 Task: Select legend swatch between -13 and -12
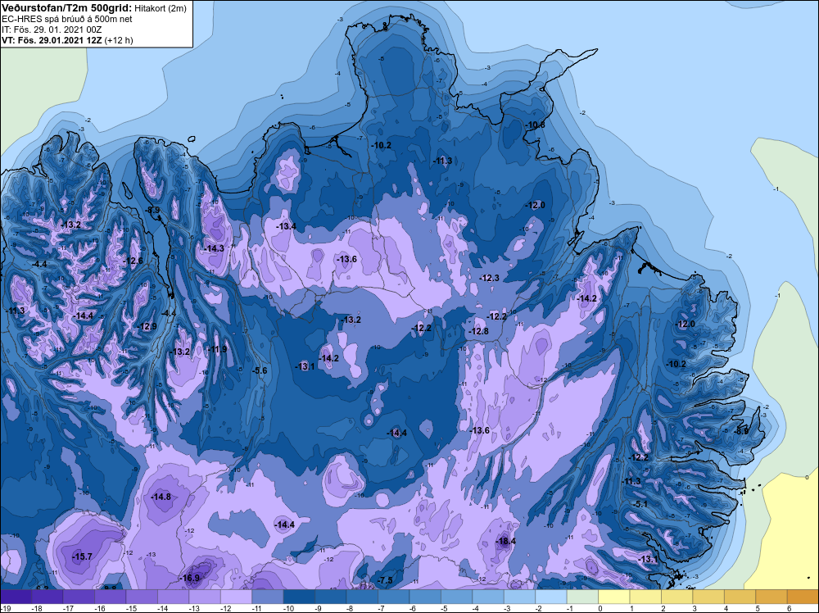pos(205,597)
